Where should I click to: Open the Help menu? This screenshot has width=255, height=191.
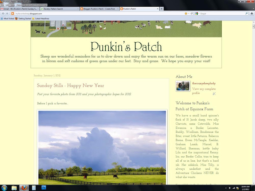[44, 5]
